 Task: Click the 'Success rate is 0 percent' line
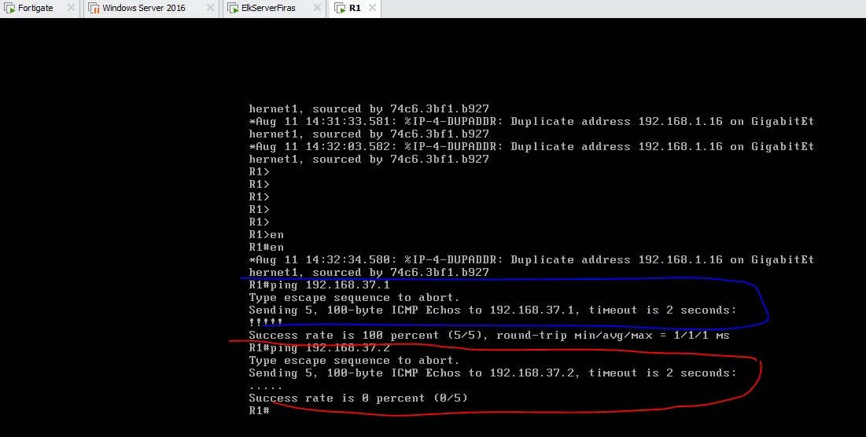tap(358, 398)
